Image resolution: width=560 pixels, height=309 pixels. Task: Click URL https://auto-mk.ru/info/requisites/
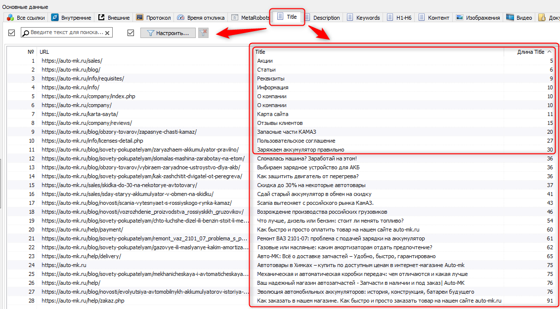(83, 78)
